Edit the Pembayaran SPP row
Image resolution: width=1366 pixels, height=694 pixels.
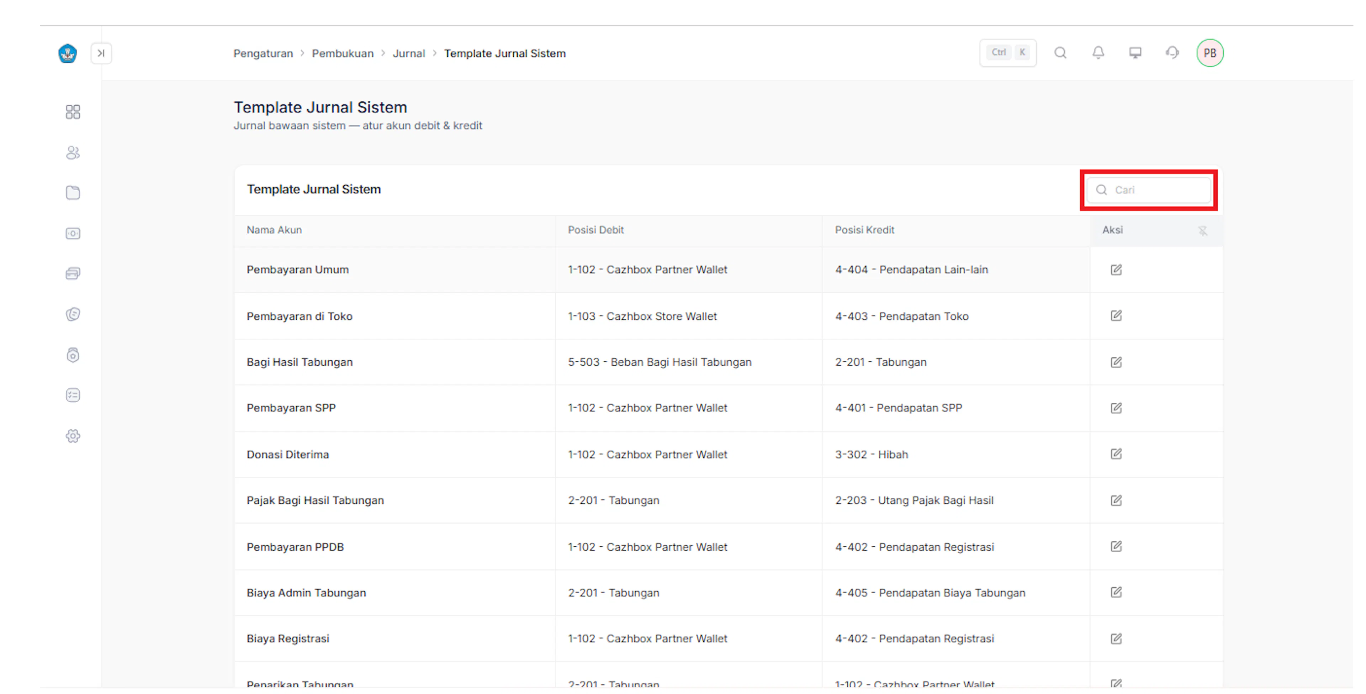pos(1116,408)
